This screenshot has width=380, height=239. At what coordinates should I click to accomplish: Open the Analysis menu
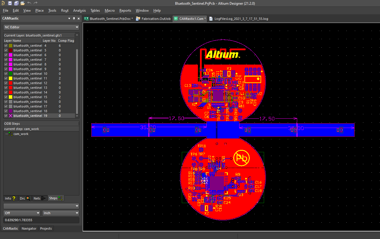click(x=79, y=11)
